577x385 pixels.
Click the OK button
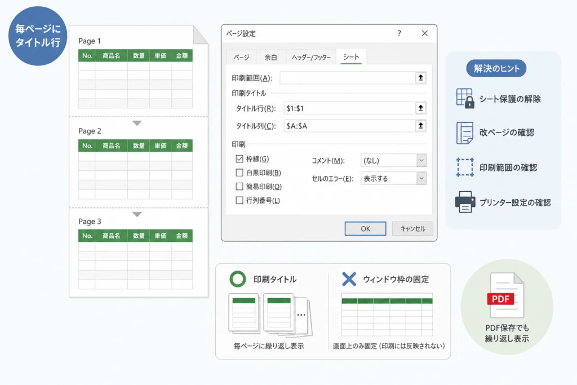pos(365,228)
